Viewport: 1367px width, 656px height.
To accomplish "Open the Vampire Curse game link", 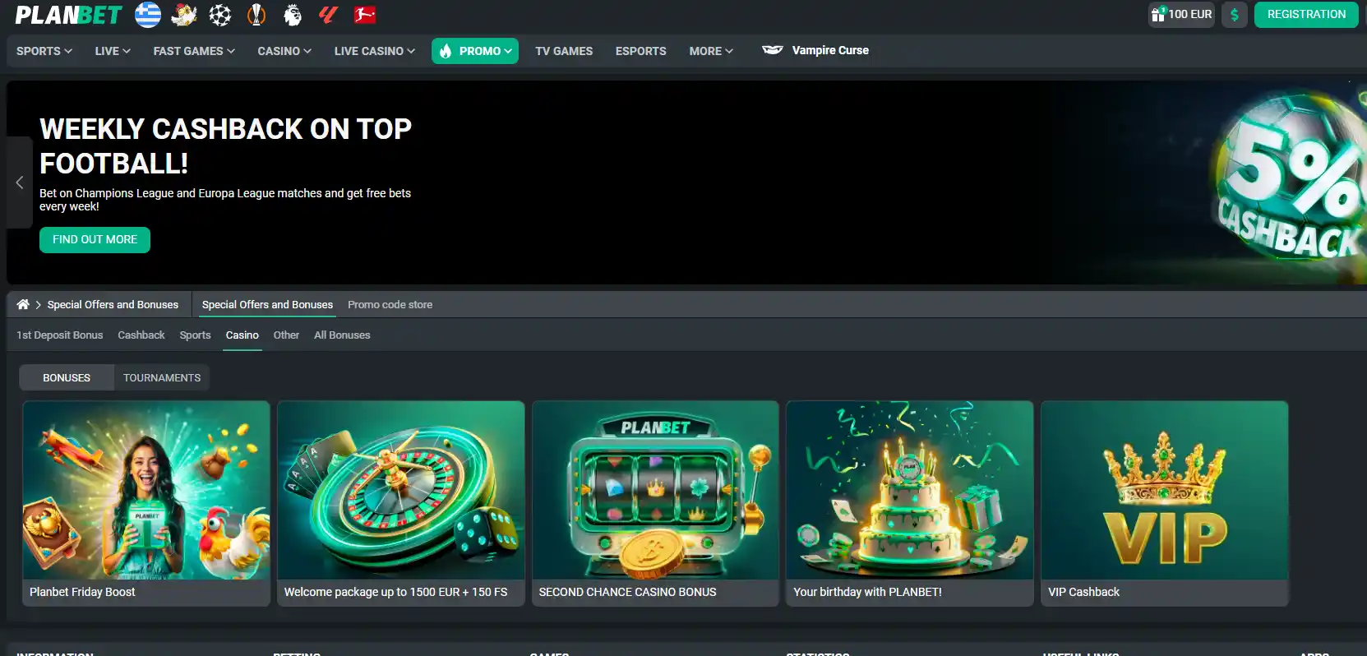I will [815, 50].
